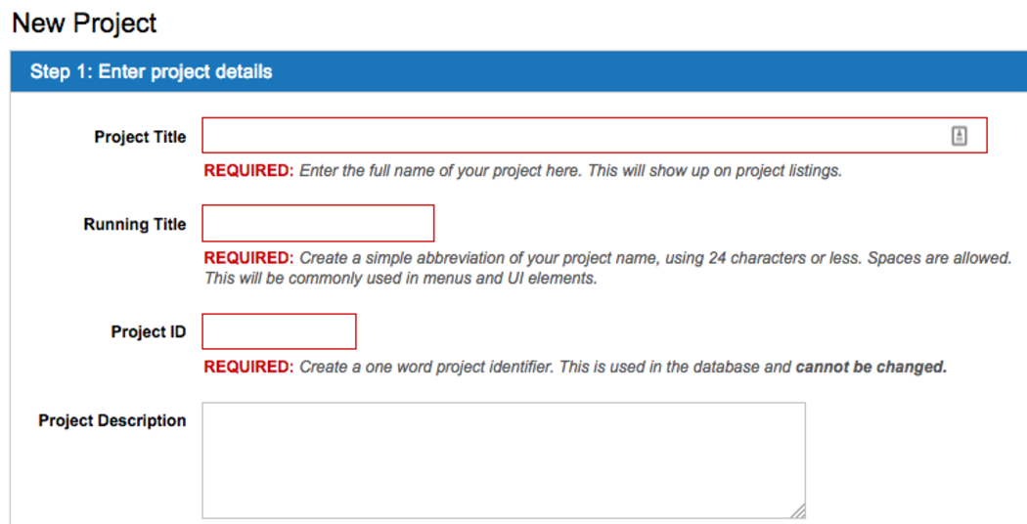1027x524 pixels.
Task: Click the "Running Title" field label
Action: (135, 224)
